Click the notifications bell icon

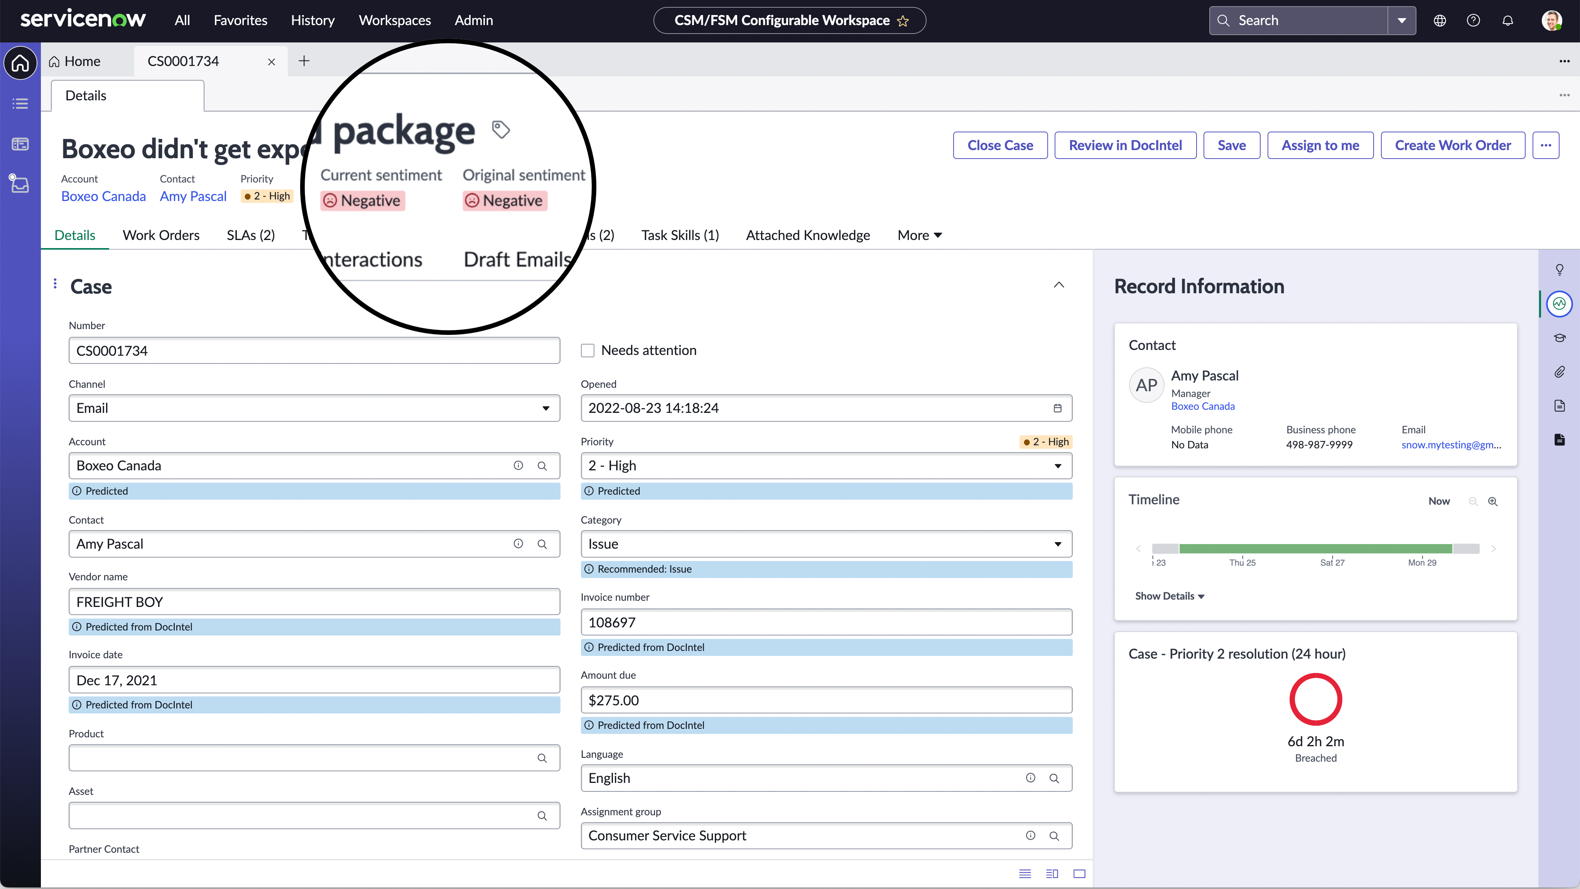coord(1508,20)
